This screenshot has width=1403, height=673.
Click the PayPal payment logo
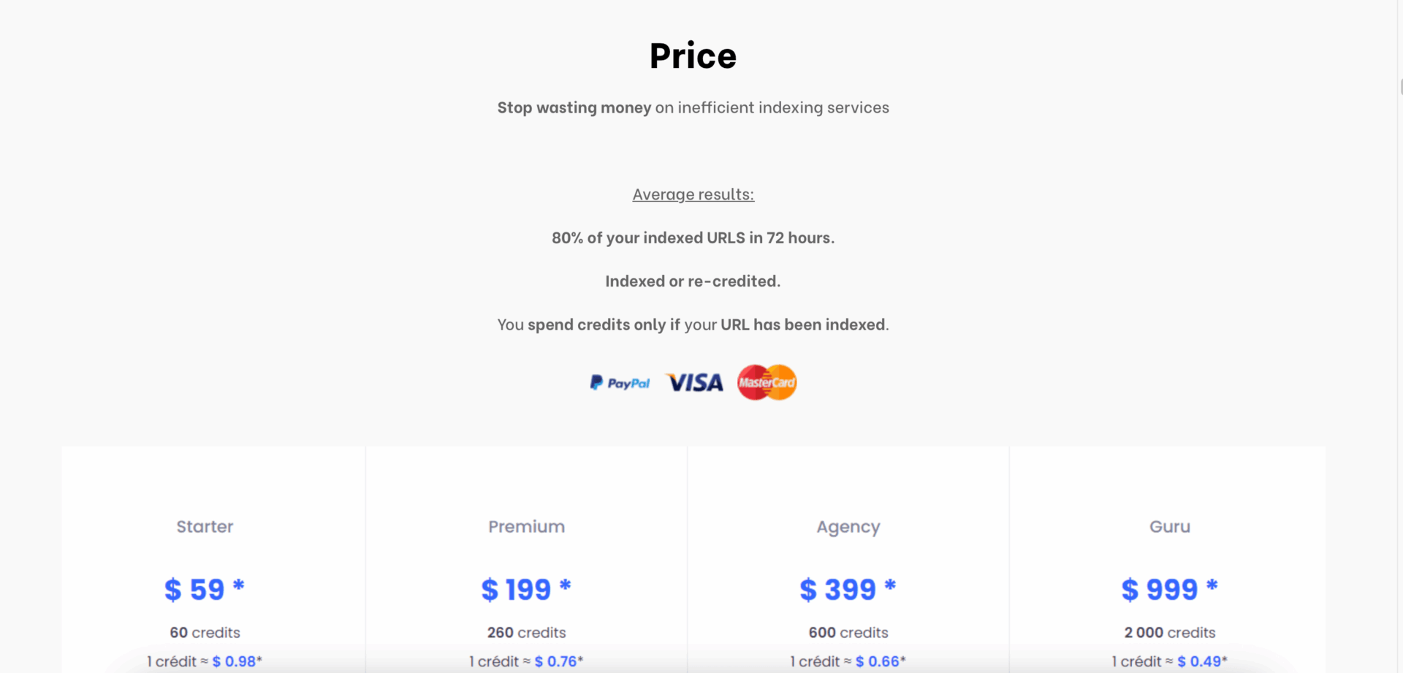[620, 383]
